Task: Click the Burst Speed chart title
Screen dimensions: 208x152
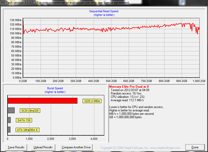Action: pyautogui.click(x=55, y=88)
